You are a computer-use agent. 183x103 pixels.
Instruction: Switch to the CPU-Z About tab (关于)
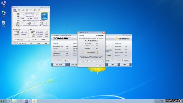[39, 10]
